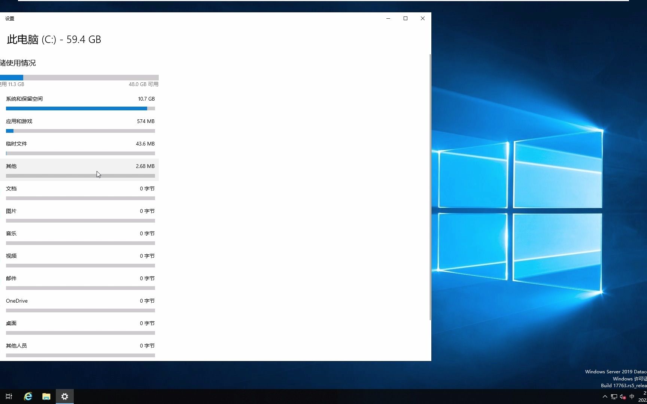The height and width of the screenshot is (404, 647).
Task: Open 应用和游戏 storage category
Action: tap(79, 125)
